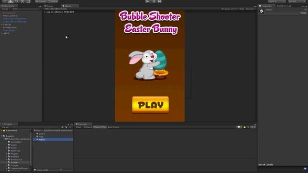This screenshot has height=173, width=308.
Task: Click search-by-type icon in Project toolbar
Action: [x=63, y=127]
